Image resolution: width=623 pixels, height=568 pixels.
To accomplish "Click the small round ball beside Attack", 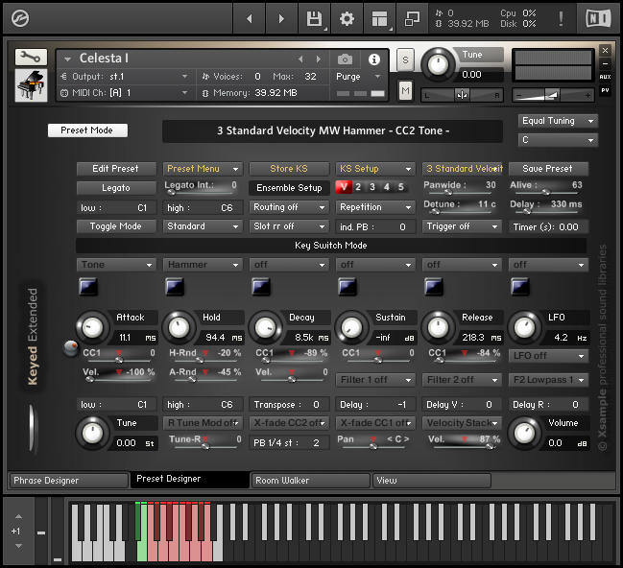I will 71,348.
